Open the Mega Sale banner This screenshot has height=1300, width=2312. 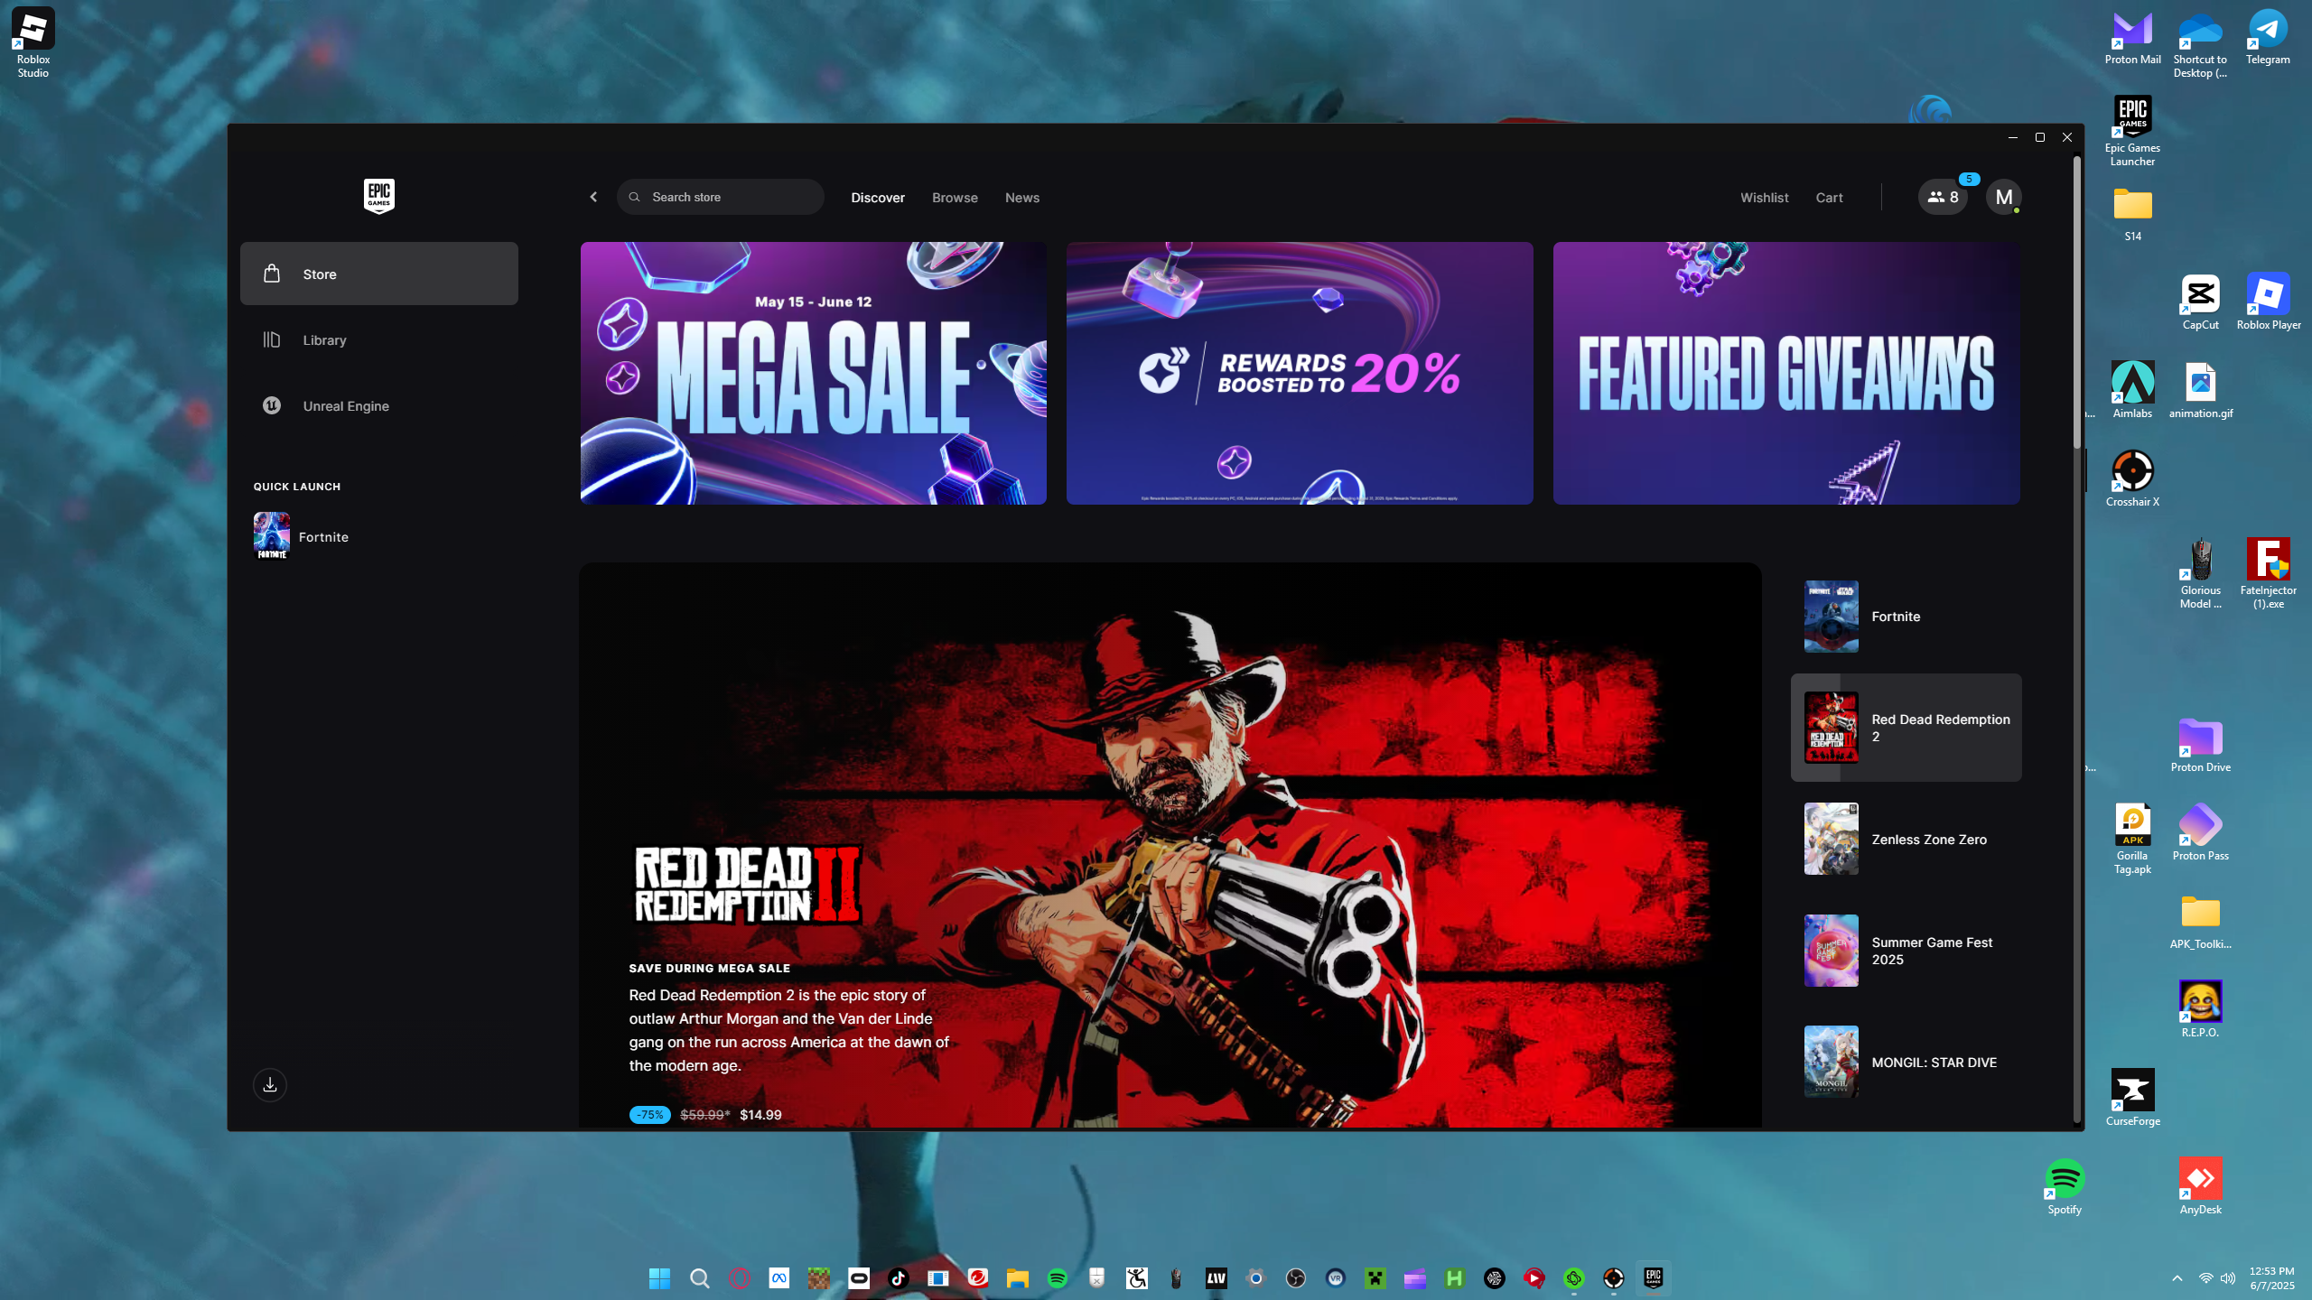click(x=813, y=373)
